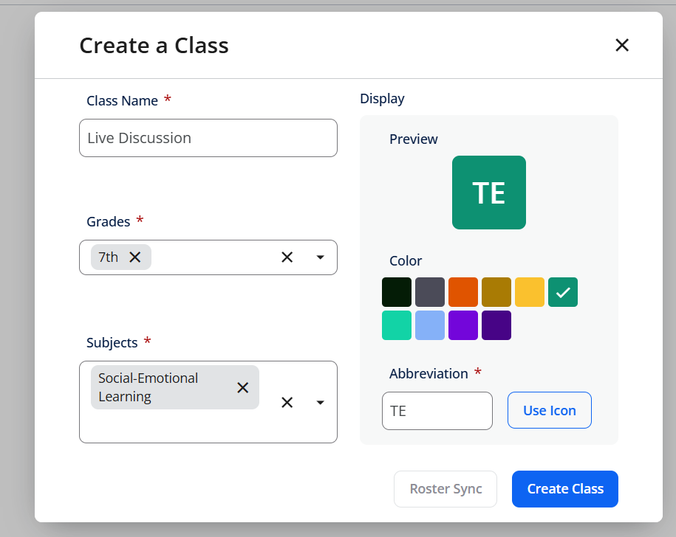Click the checked green color swatch
The height and width of the screenshot is (537, 676).
pos(563,292)
